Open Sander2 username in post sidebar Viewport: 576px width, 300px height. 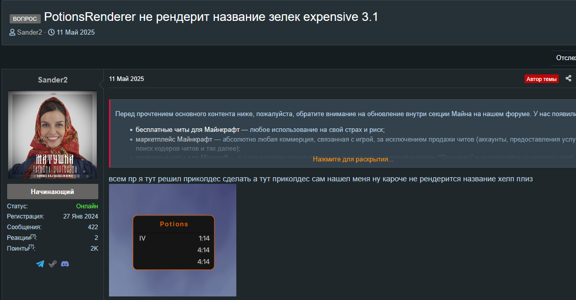coord(52,79)
